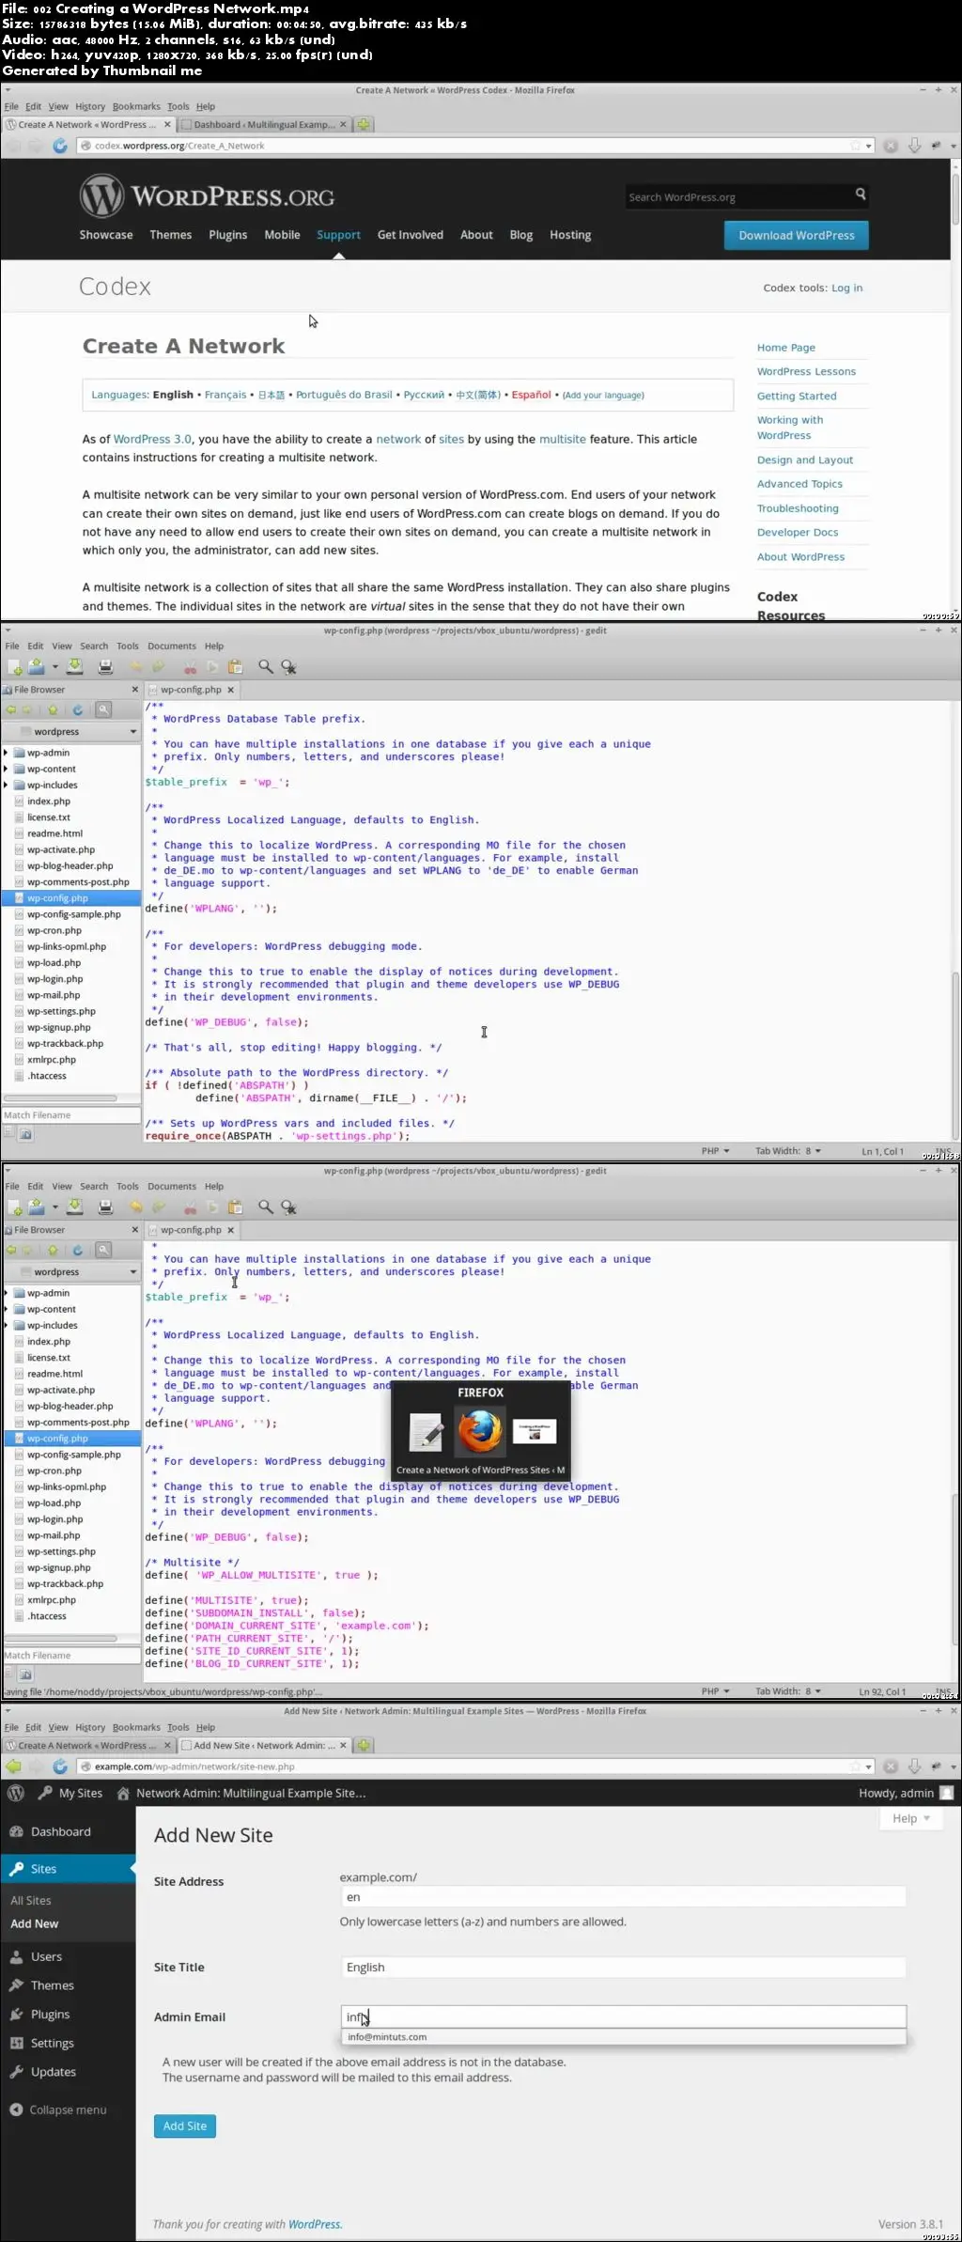The width and height of the screenshot is (962, 2242).
Task: Expand wp-includes folder in gedit at Ln 92, Col 1
Action: (x=6, y=1326)
